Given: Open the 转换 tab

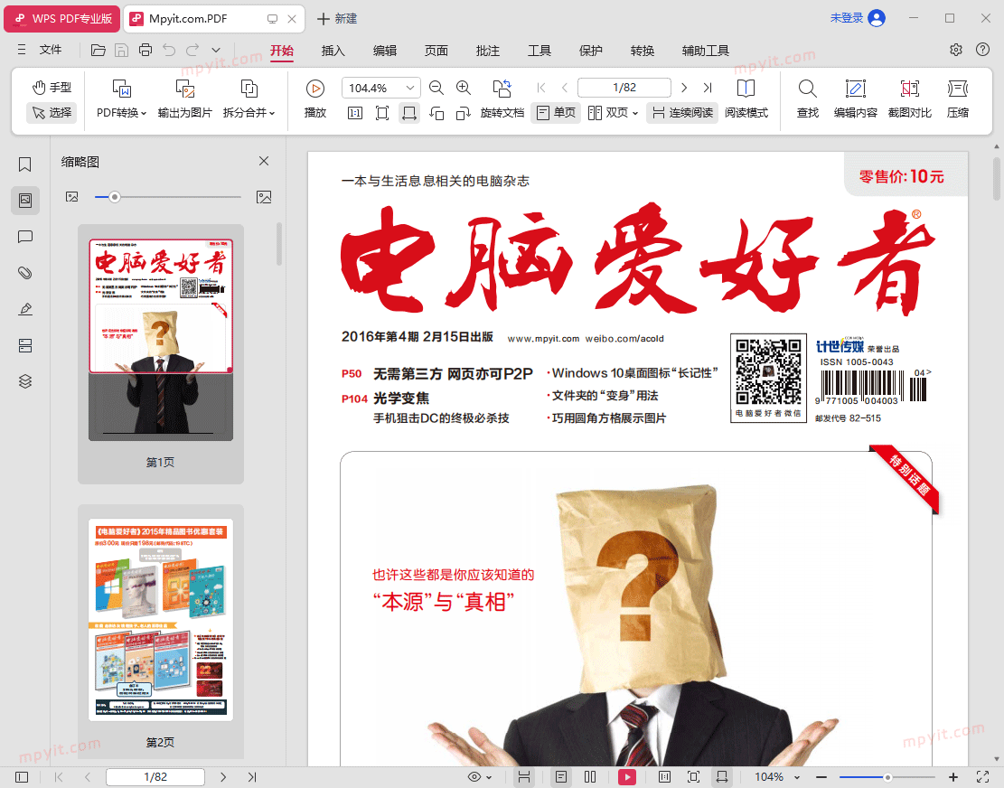Looking at the screenshot, I should [x=643, y=51].
